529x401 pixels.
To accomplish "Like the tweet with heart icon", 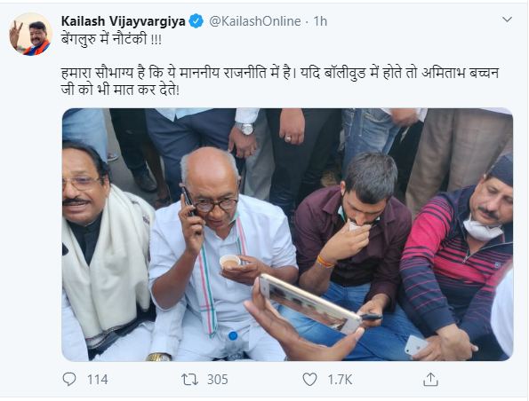I will [x=309, y=380].
